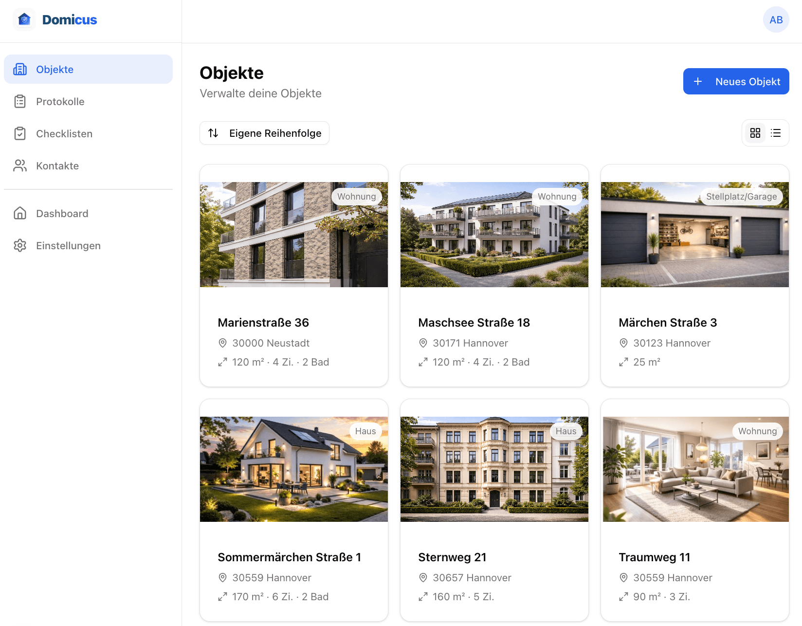802x626 pixels.
Task: Open Einstellungen via the gear icon
Action: (20, 245)
